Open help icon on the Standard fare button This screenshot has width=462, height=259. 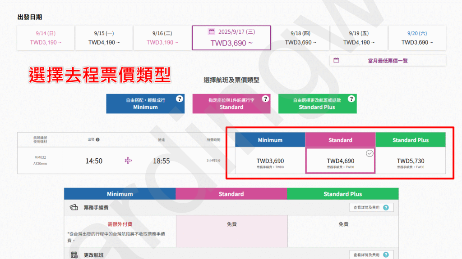click(265, 99)
